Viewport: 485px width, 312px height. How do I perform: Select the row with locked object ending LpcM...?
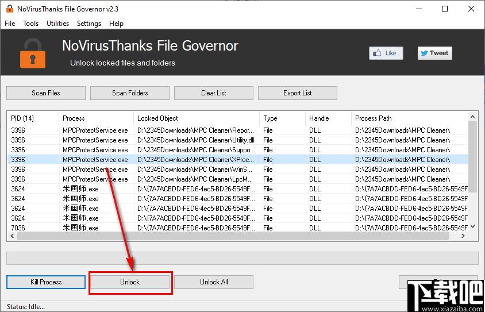point(237,179)
